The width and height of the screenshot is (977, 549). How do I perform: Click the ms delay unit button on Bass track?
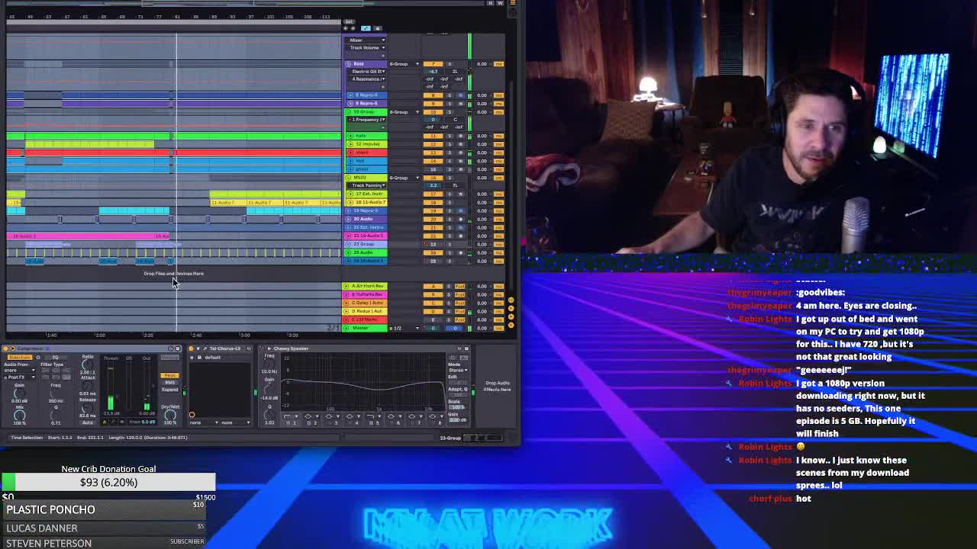(x=498, y=64)
